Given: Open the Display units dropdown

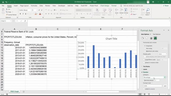Looking at the screenshot, I should tap(166, 54).
